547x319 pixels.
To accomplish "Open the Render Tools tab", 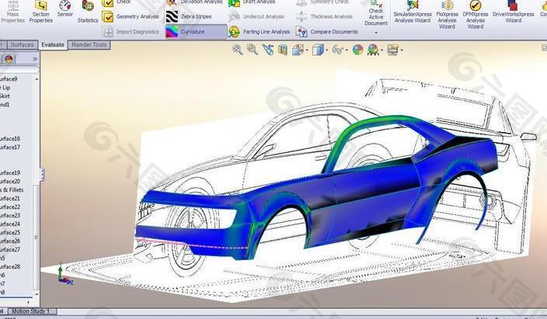I will pos(89,45).
